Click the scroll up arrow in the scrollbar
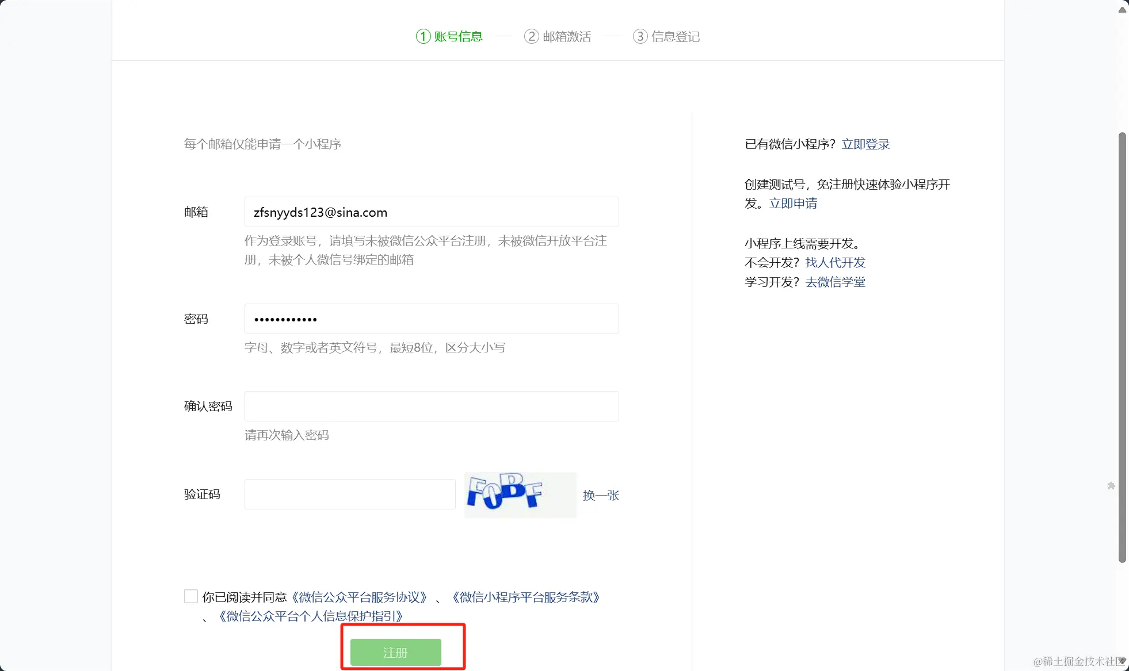The image size is (1129, 671). (1122, 10)
